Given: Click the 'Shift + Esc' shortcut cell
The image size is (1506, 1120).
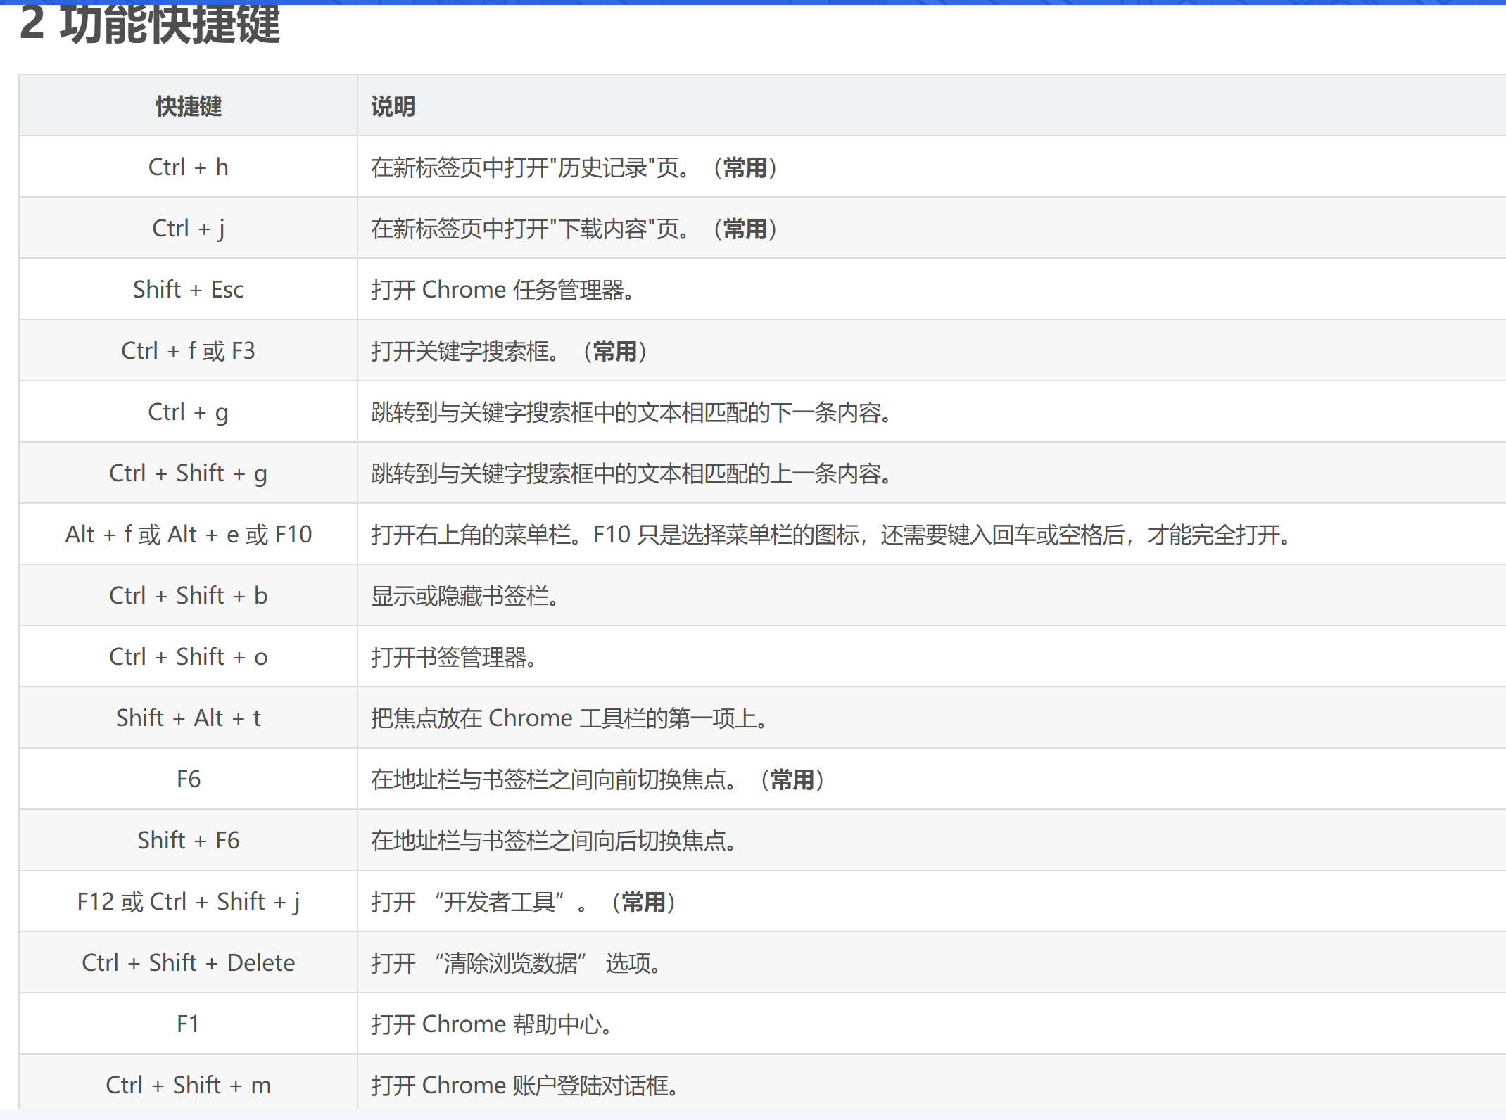Looking at the screenshot, I should pos(188,290).
